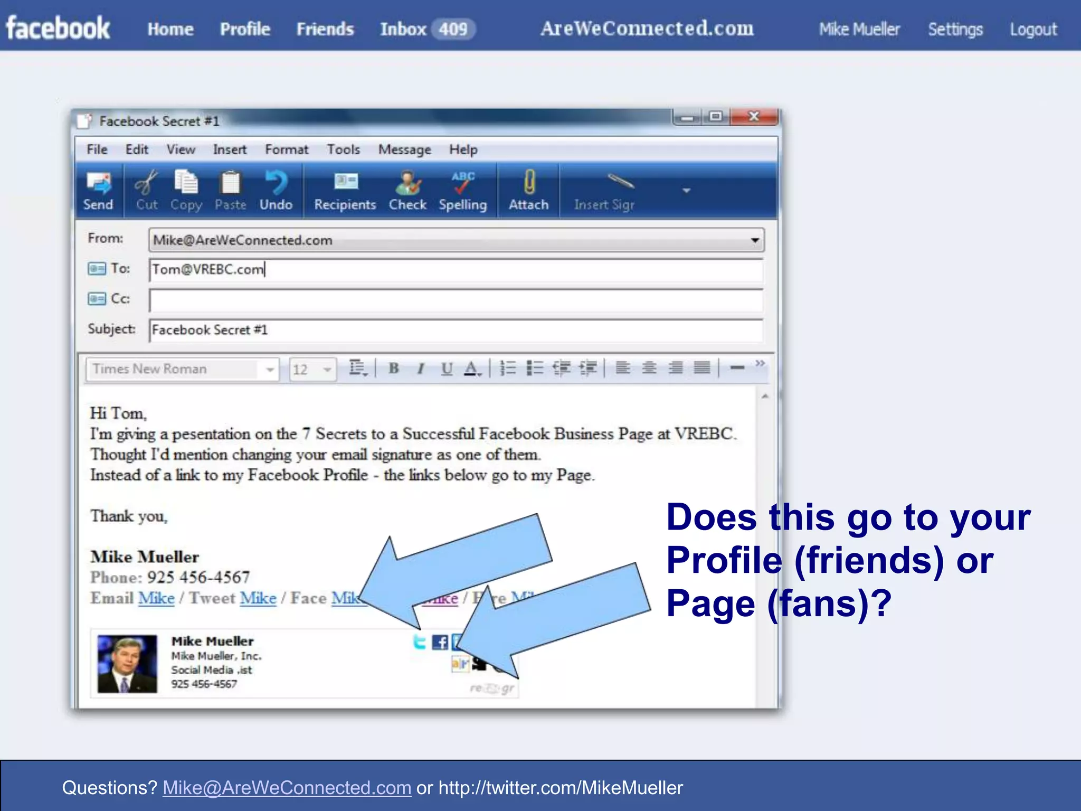Click the Undo arrow icon

276,183
